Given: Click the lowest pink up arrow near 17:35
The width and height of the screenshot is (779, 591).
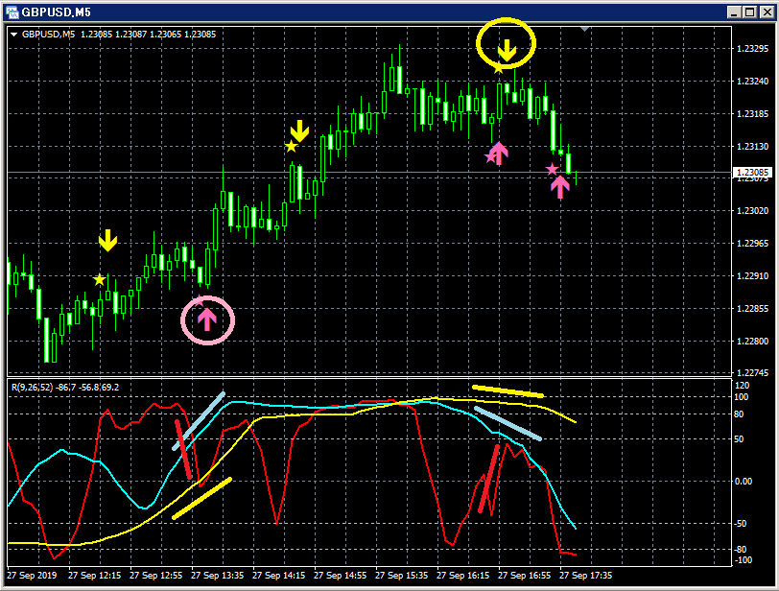Looking at the screenshot, I should tap(560, 187).
